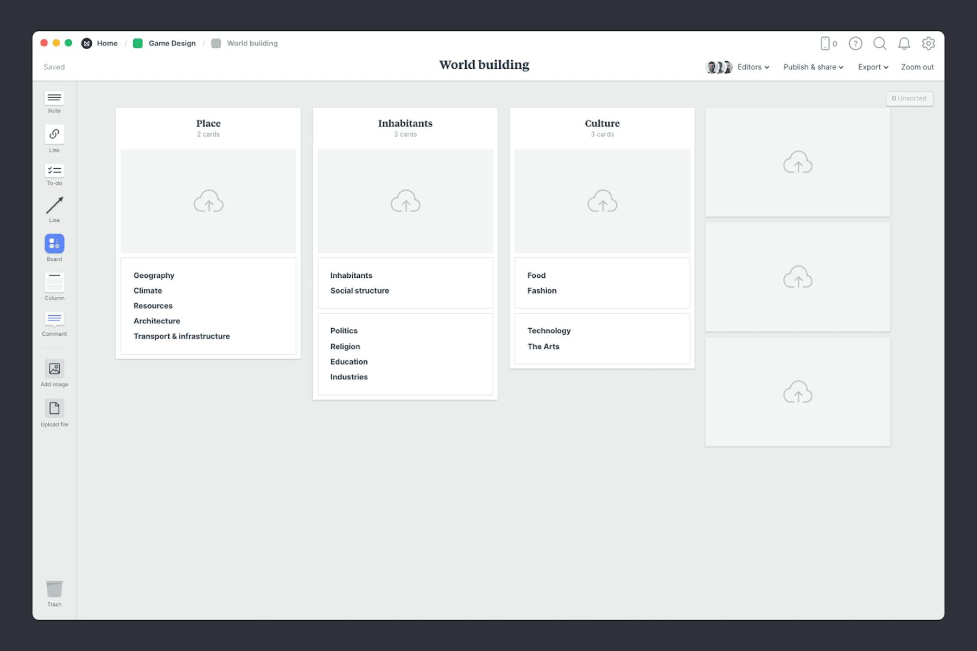Open the Editors dropdown
This screenshot has height=651, width=977.
pyautogui.click(x=753, y=67)
